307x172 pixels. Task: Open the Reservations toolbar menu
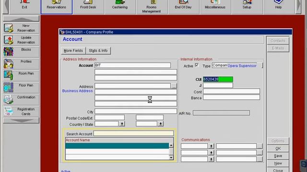click(57, 7)
